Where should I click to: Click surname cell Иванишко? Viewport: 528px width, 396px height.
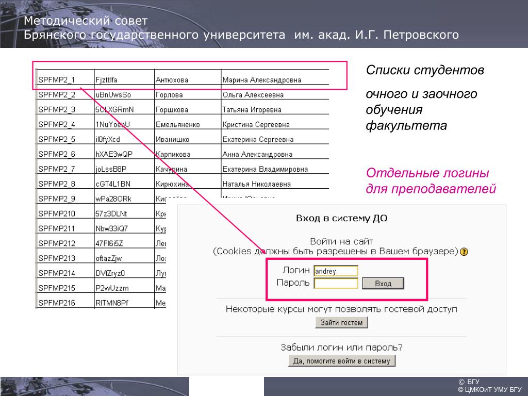[x=188, y=136]
